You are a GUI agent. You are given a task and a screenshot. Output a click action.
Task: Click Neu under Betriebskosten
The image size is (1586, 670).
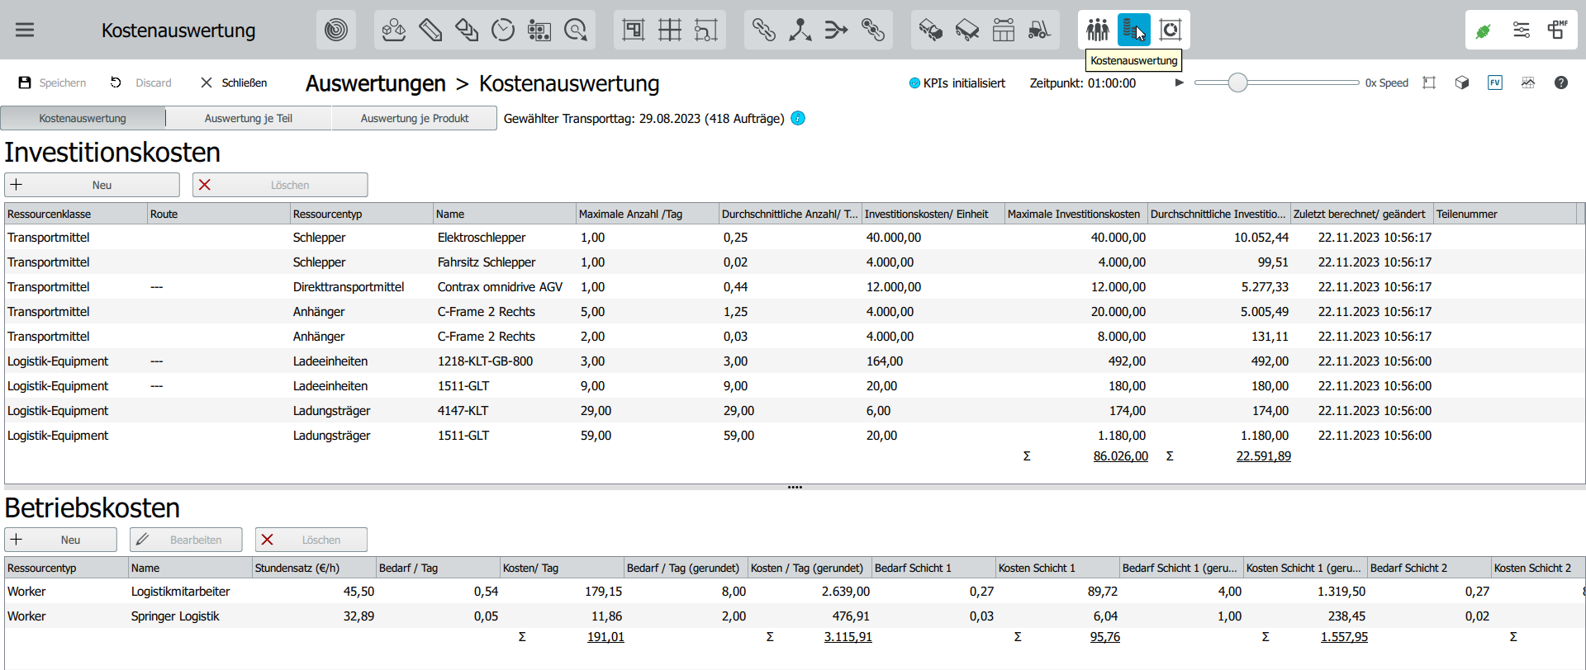point(60,540)
